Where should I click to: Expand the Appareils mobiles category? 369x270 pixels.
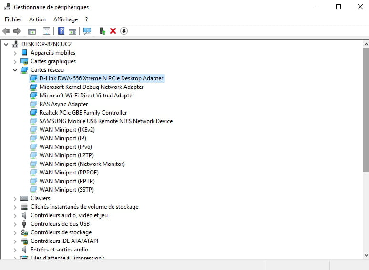15,53
